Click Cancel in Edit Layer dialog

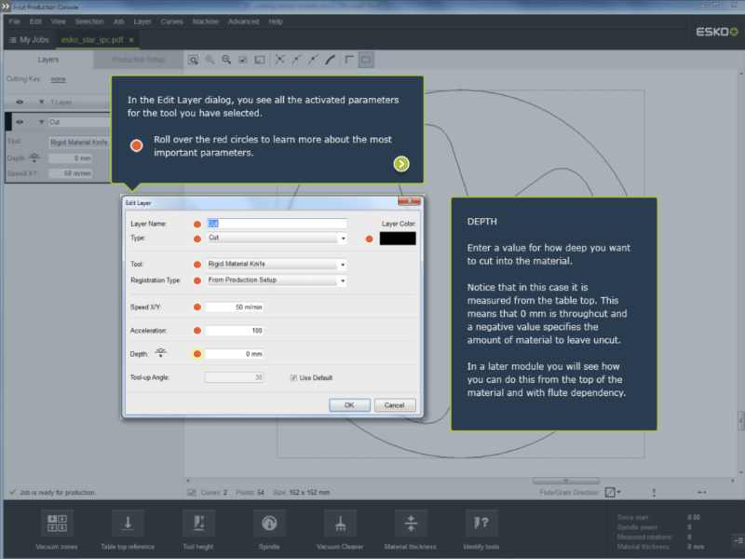click(394, 405)
